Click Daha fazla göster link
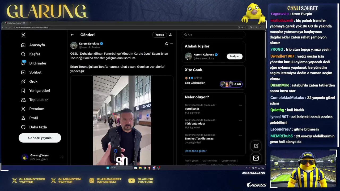Screen dimensions: 340x191 point(195,151)
